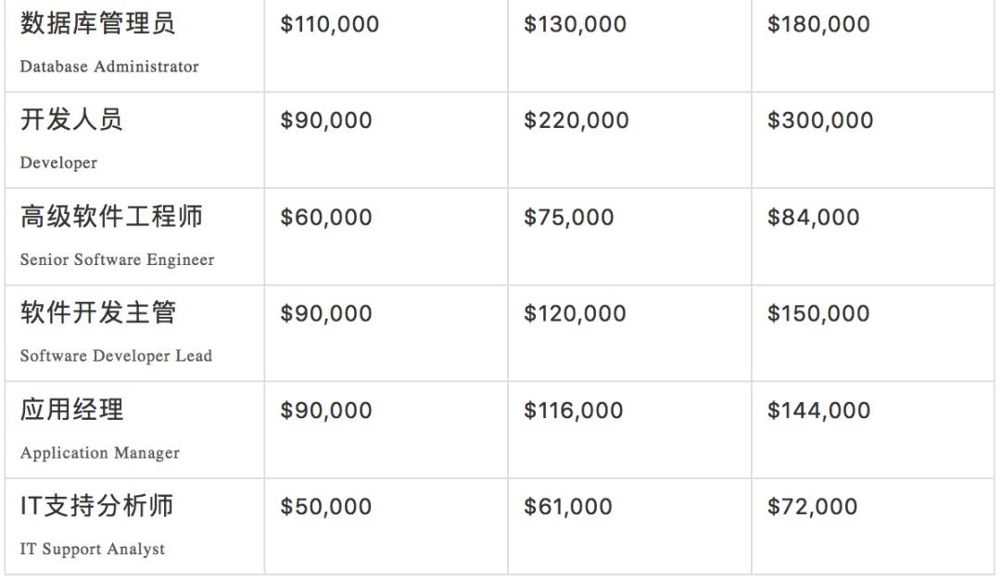The height and width of the screenshot is (582, 1001).
Task: Click the $144,000 salary value
Action: pyautogui.click(x=818, y=411)
